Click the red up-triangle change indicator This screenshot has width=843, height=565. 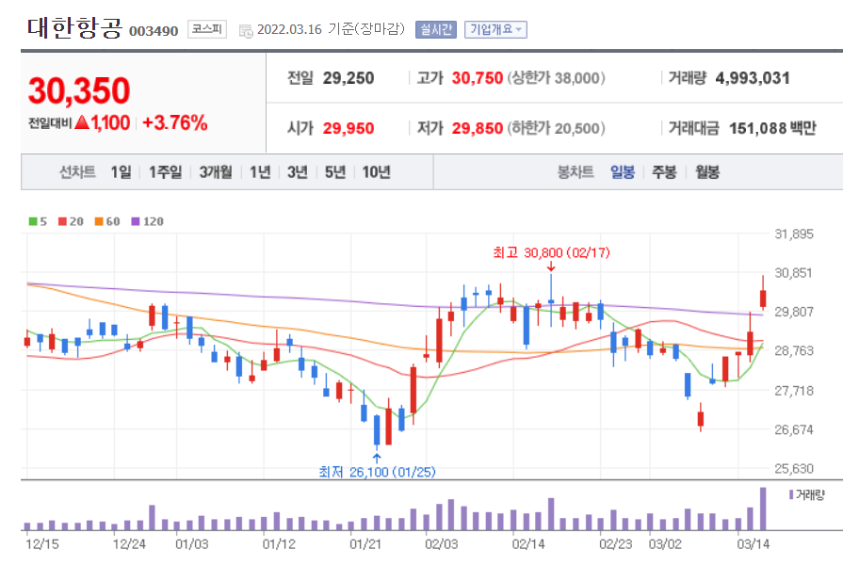tap(82, 122)
